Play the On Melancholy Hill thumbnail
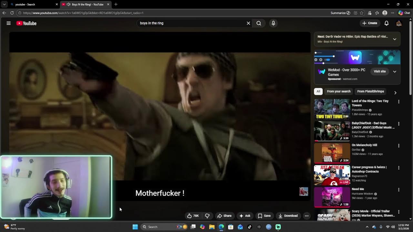Viewport: 413px width, 232px height. [332, 153]
